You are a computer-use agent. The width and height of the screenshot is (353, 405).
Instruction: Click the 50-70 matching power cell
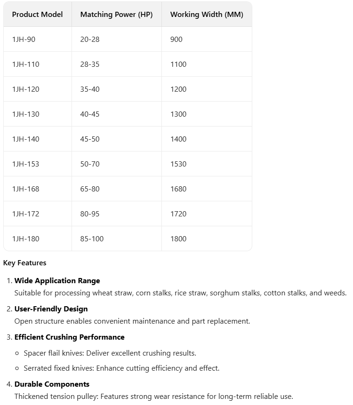[90, 164]
